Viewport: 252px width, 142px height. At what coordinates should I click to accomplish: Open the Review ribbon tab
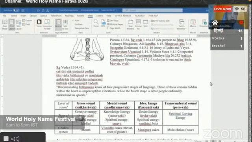click(80, 16)
